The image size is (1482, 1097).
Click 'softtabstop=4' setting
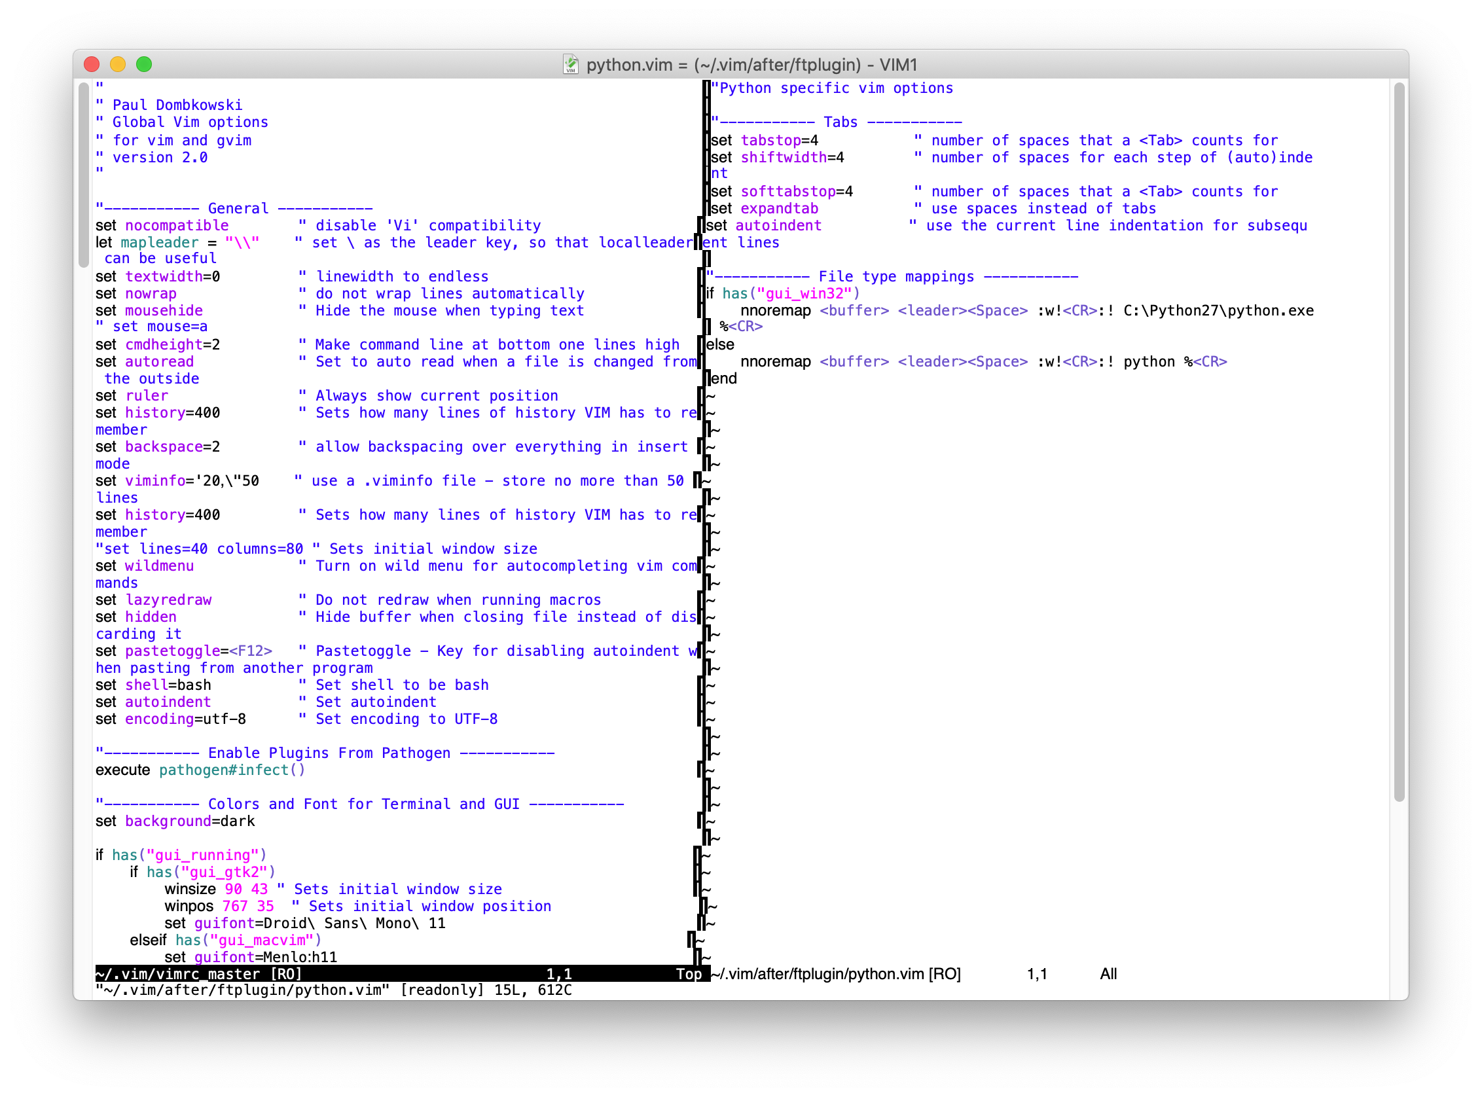[x=797, y=192]
